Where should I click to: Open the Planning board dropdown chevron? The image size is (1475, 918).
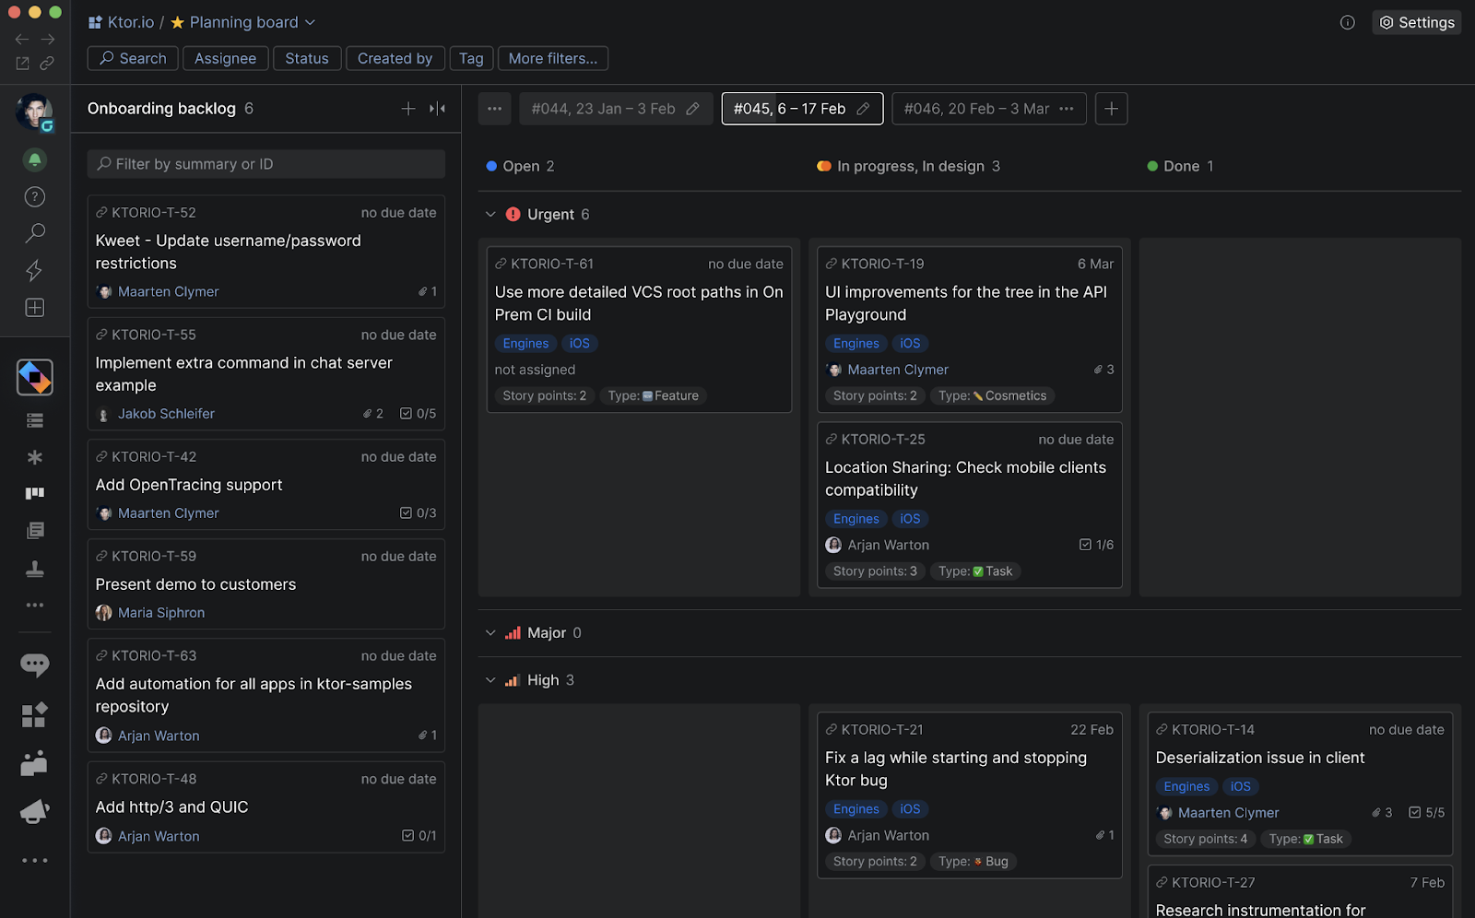[310, 22]
